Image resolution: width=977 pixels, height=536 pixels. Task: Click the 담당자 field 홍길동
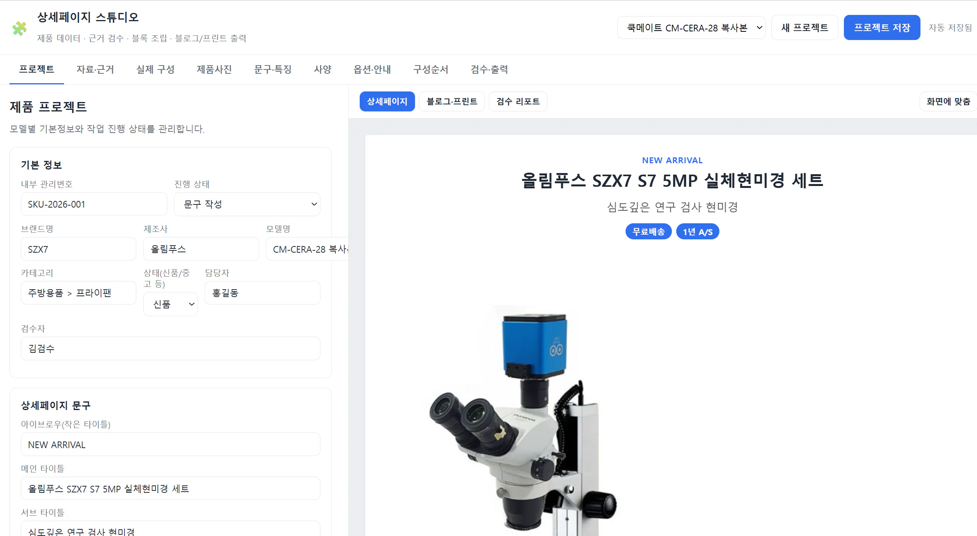point(262,293)
